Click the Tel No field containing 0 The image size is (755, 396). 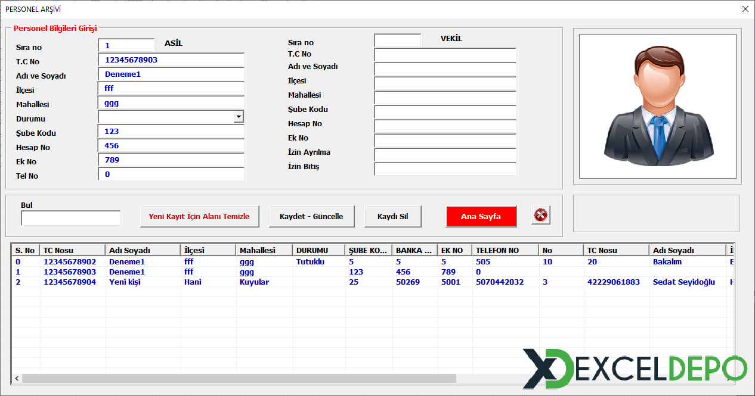pyautogui.click(x=171, y=174)
